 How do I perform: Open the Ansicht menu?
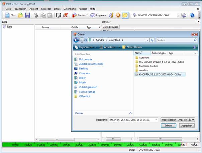pyautogui.click(x=34, y=9)
